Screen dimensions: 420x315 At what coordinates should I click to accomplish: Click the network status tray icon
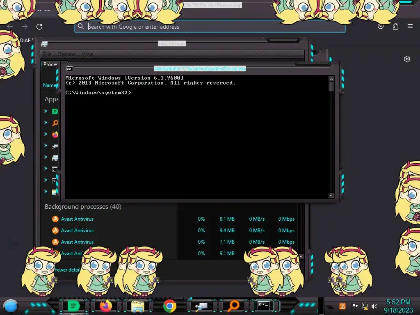[x=365, y=306]
